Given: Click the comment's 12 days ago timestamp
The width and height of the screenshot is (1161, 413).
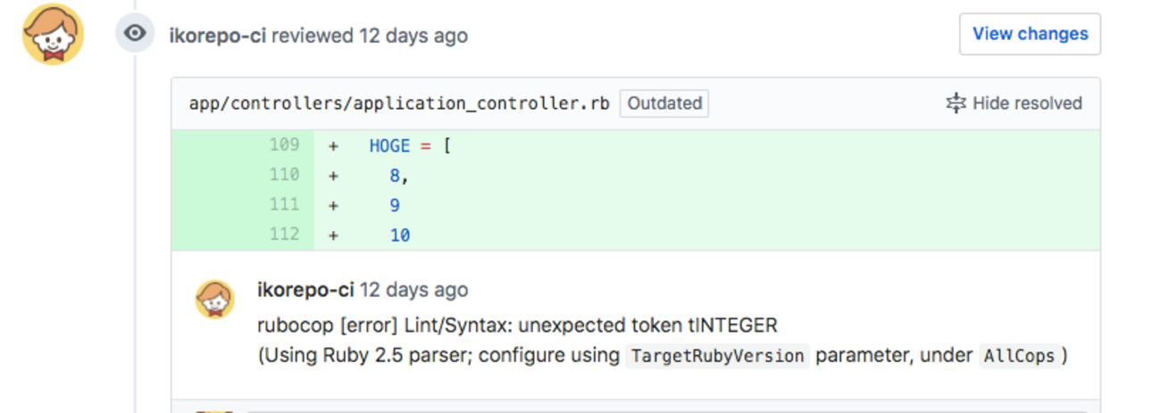Looking at the screenshot, I should point(413,291).
